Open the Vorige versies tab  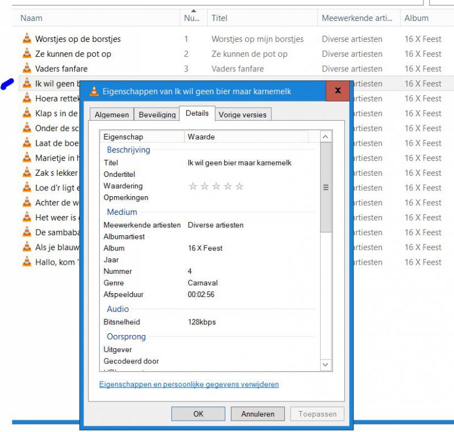pos(242,115)
